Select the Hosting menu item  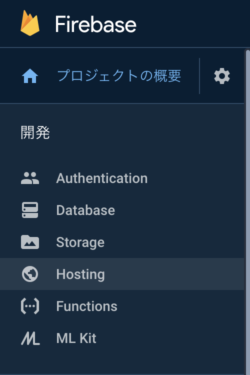coord(122,274)
